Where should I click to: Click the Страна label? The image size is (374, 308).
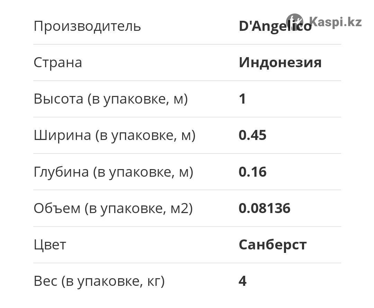point(58,63)
